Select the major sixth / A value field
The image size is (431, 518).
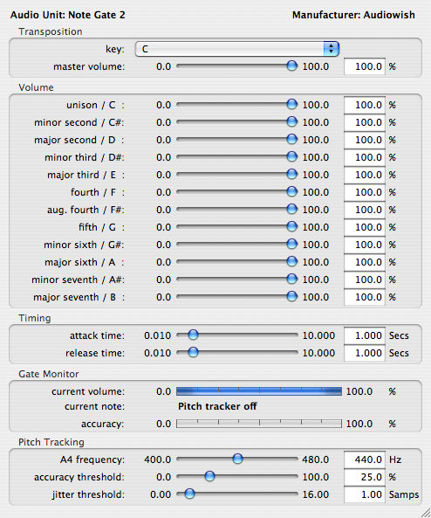coord(365,262)
